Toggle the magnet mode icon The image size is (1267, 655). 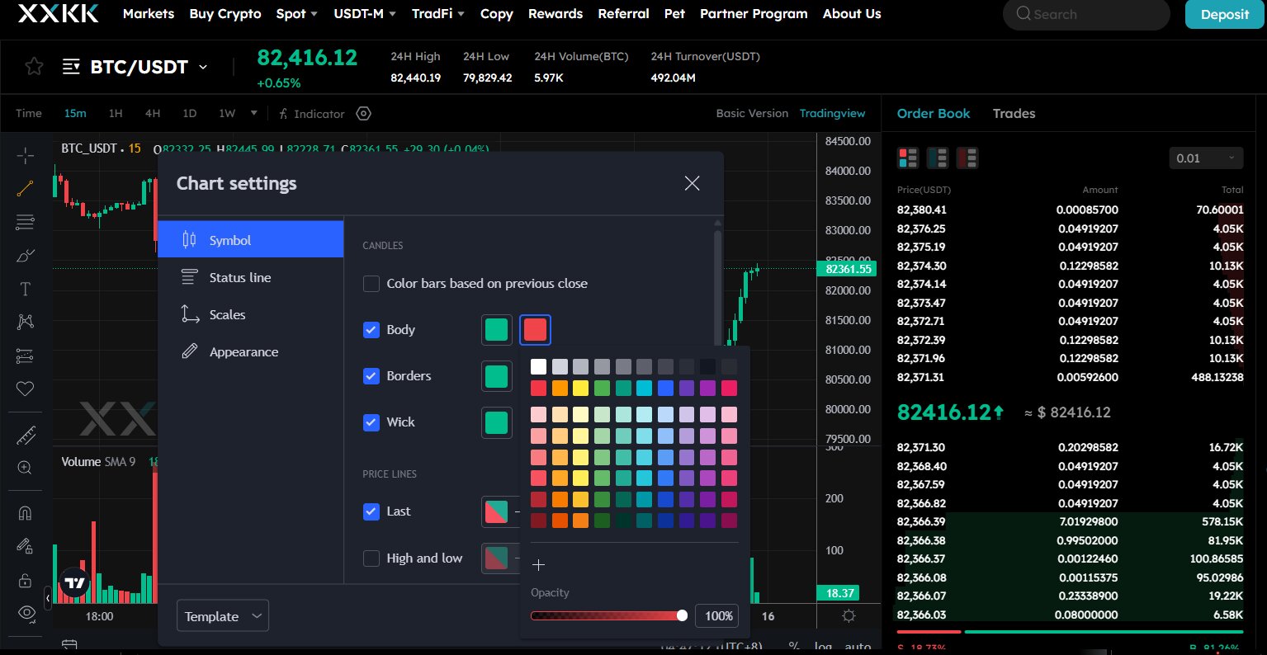(x=26, y=512)
